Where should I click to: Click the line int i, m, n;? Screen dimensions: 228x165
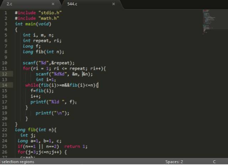pyautogui.click(x=38, y=35)
